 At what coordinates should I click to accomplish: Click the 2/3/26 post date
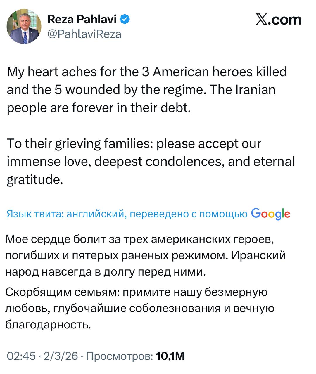(x=61, y=356)
